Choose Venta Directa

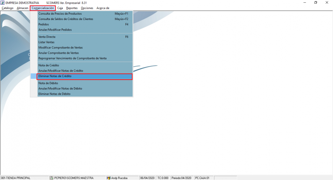85,37
